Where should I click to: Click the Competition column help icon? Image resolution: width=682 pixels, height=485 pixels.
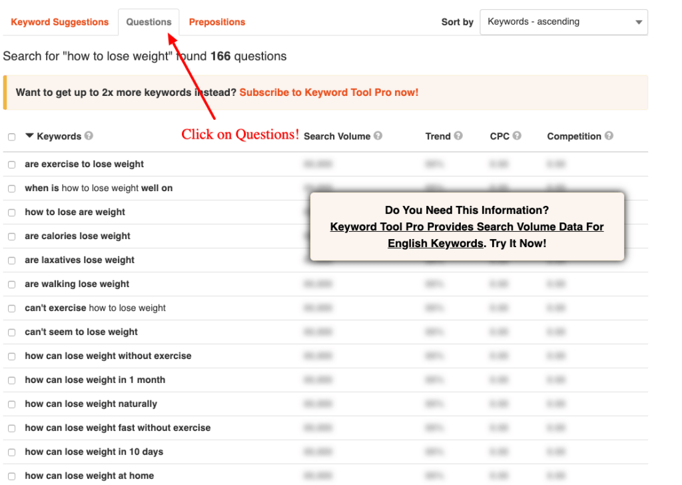click(609, 136)
